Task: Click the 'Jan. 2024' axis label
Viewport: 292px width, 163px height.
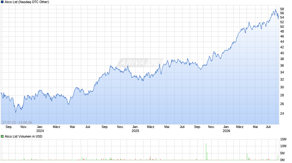Action: coord(40,129)
